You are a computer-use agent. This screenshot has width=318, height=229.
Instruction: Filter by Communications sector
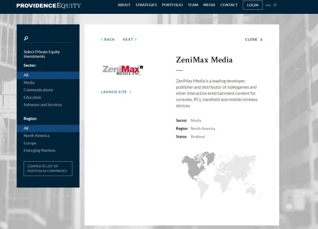[x=38, y=90]
